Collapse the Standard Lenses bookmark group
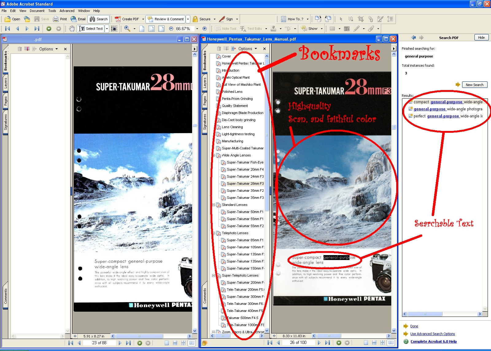This screenshot has width=491, height=351. tap(214, 205)
